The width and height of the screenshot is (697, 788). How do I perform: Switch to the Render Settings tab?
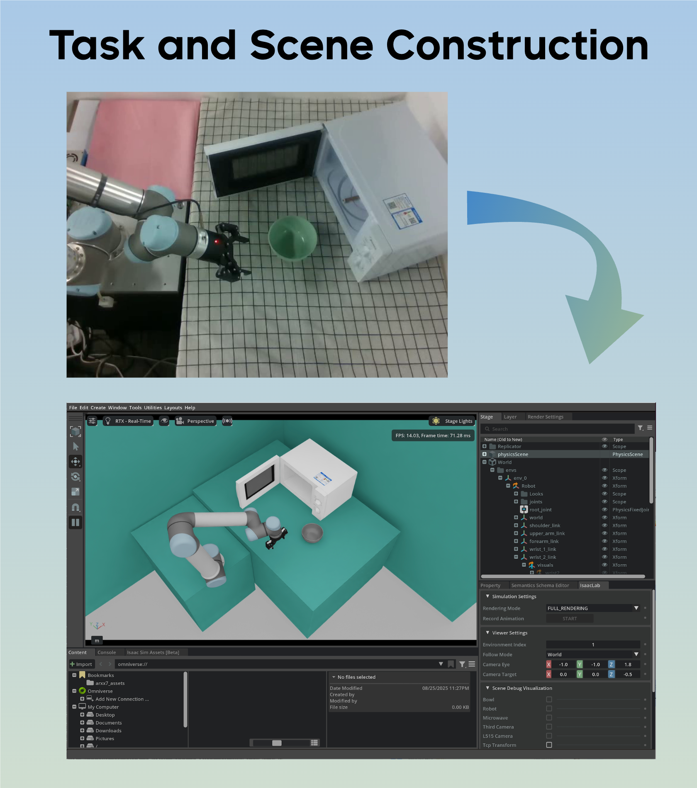(x=545, y=417)
